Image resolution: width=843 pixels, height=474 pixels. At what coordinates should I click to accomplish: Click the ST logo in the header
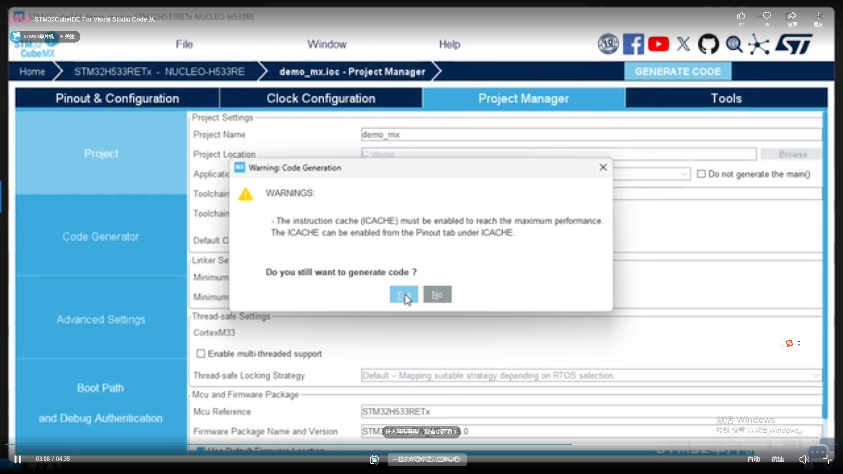tap(794, 44)
